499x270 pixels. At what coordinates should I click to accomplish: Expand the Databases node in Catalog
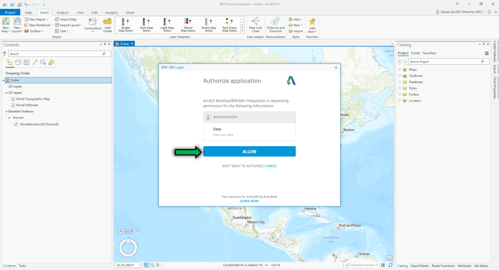pyautogui.click(x=400, y=82)
